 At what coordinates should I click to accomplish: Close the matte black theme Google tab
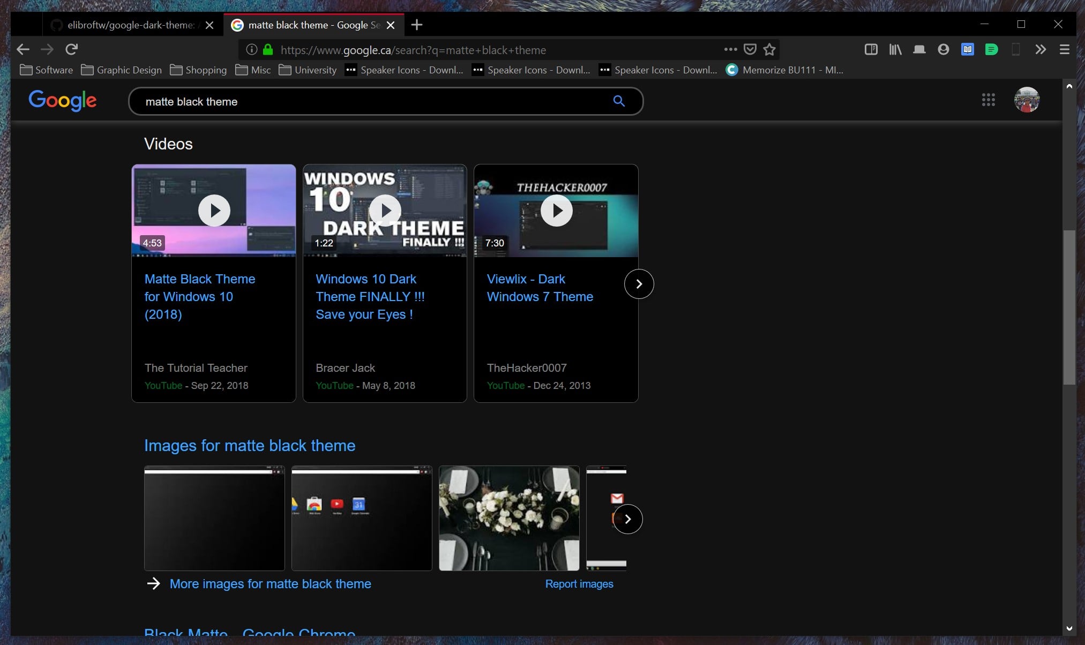click(x=391, y=25)
